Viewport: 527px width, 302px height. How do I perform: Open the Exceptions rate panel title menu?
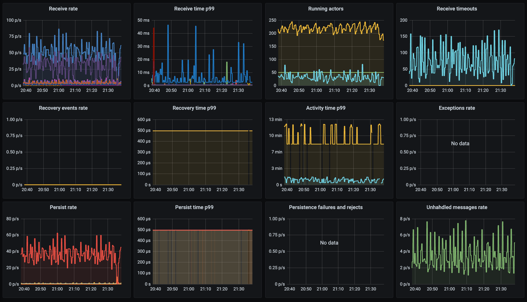point(457,108)
